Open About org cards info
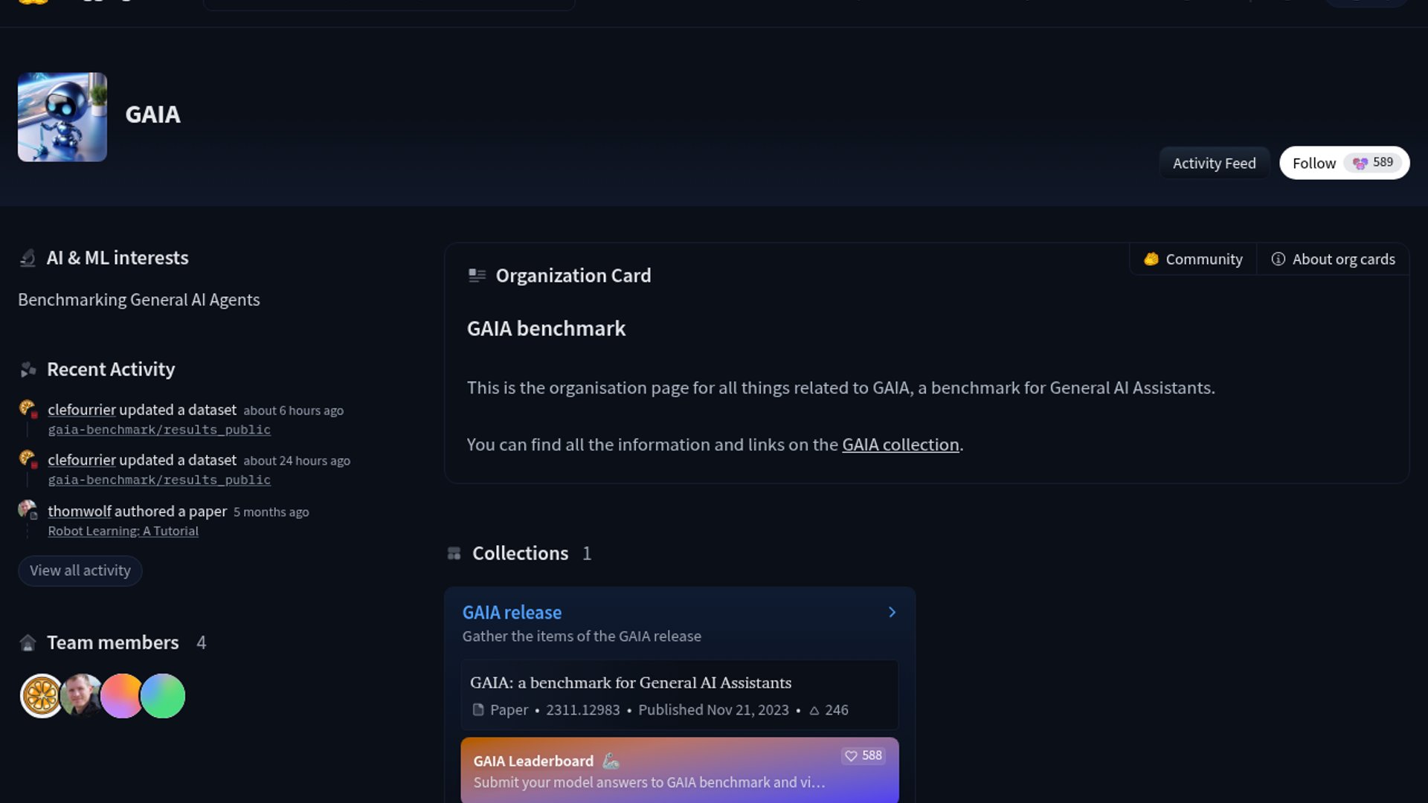Screen dimensions: 1428x803 click(1334, 259)
